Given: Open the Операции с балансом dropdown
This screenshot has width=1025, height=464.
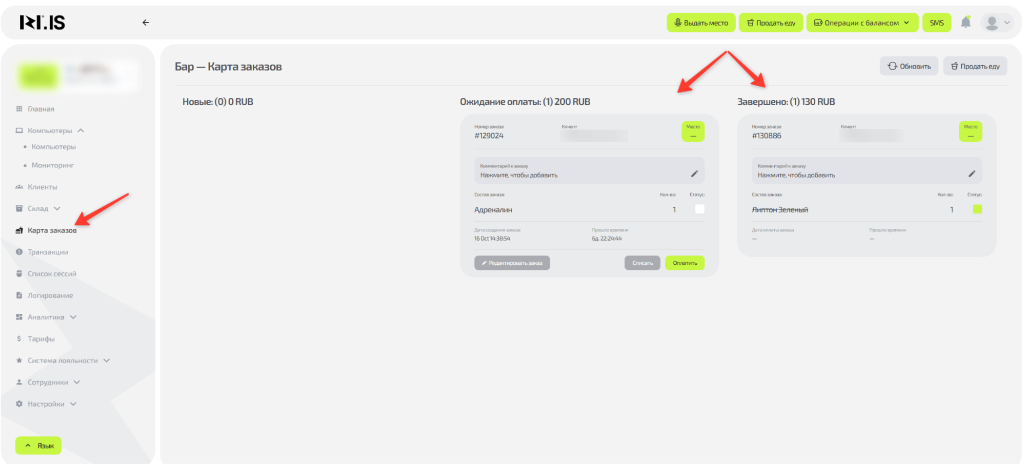Looking at the screenshot, I should 862,23.
